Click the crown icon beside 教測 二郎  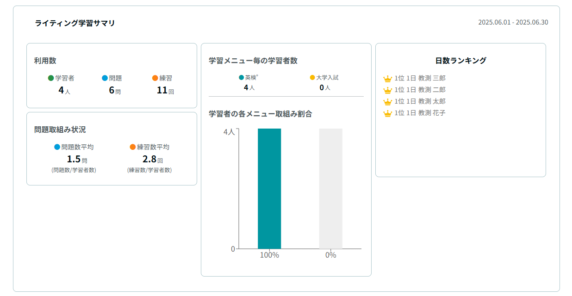388,90
